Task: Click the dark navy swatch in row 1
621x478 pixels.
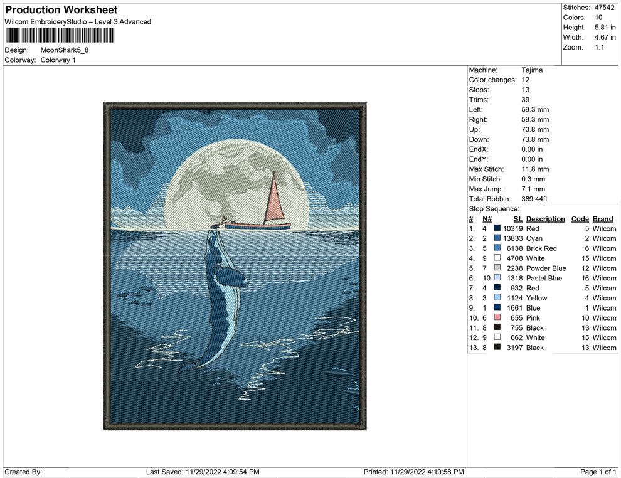Action: coord(497,228)
